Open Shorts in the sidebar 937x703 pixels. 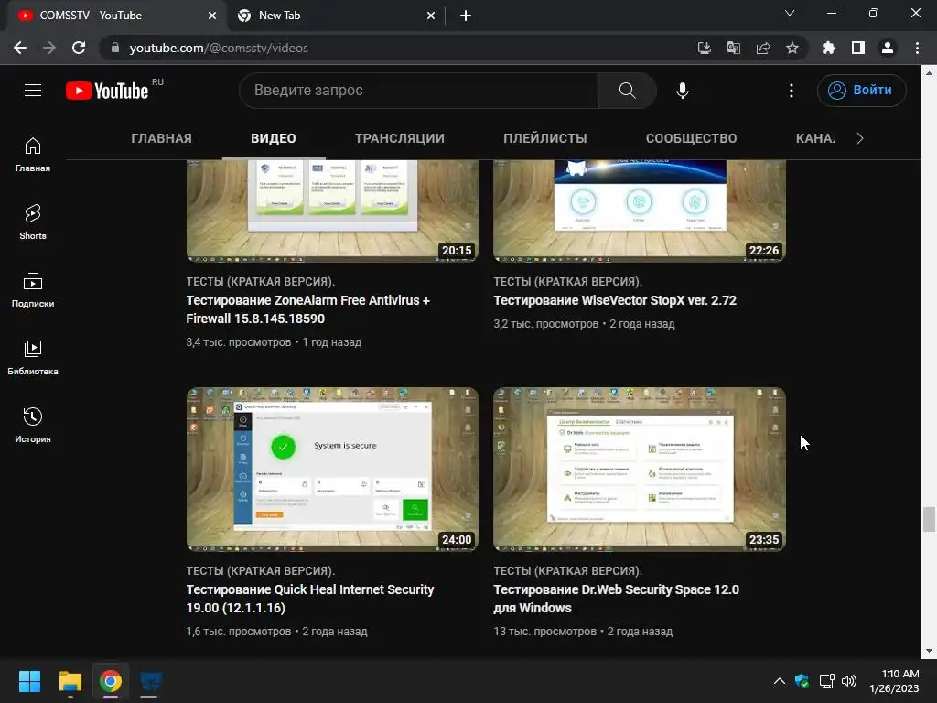tap(33, 222)
